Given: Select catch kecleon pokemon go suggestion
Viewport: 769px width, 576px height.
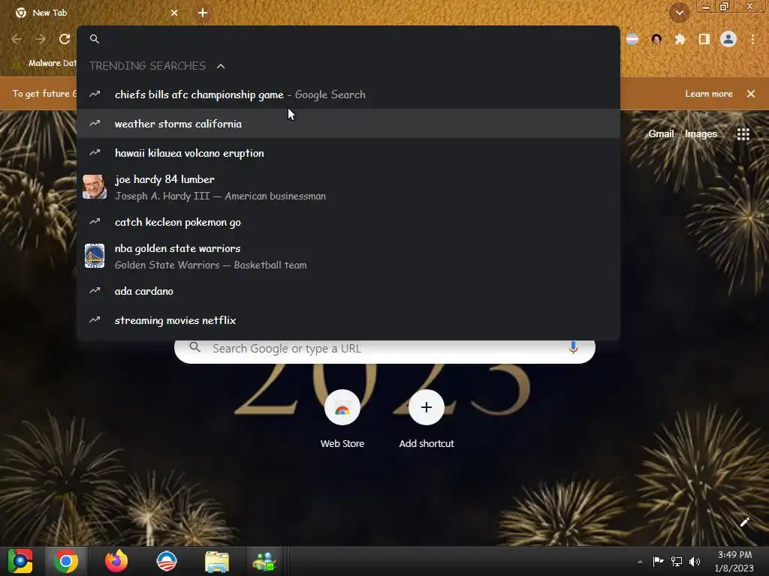Looking at the screenshot, I should point(348,222).
